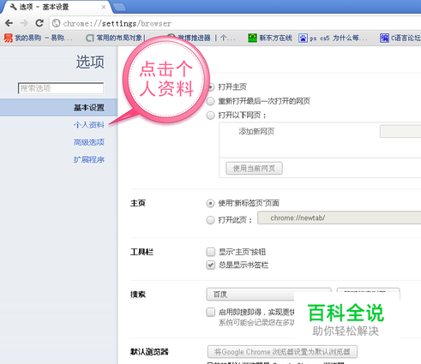
Task: Open the 新东方在线 bookmark
Action: coord(270,38)
